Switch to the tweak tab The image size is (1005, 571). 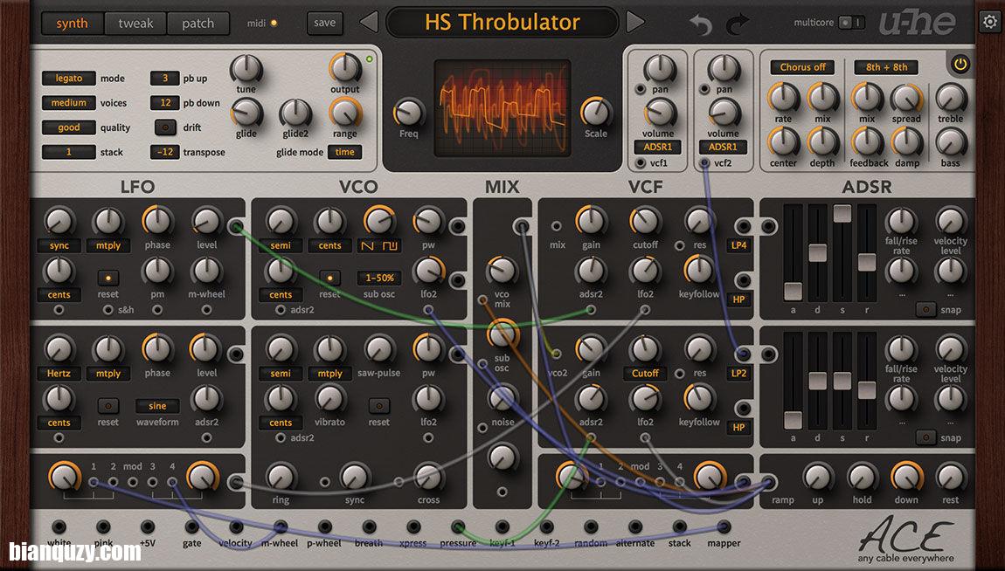[135, 24]
